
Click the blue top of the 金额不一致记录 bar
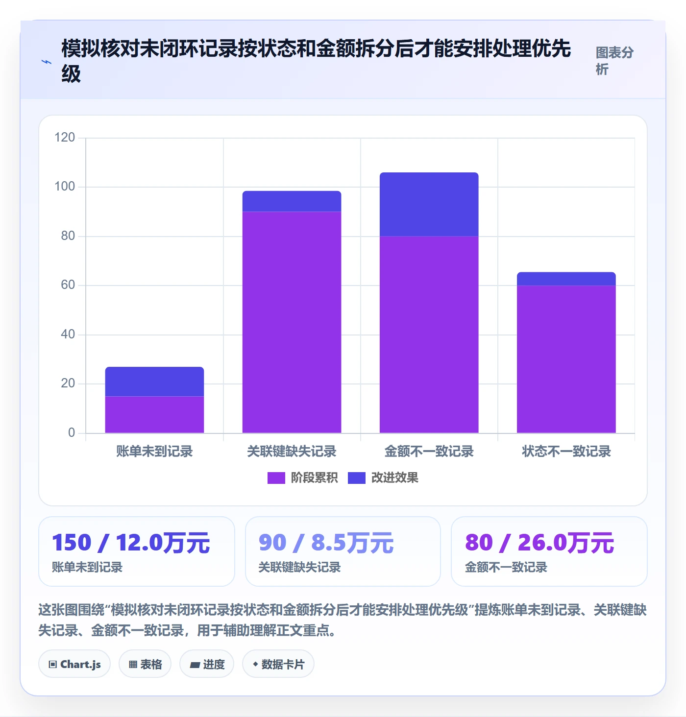(x=429, y=204)
